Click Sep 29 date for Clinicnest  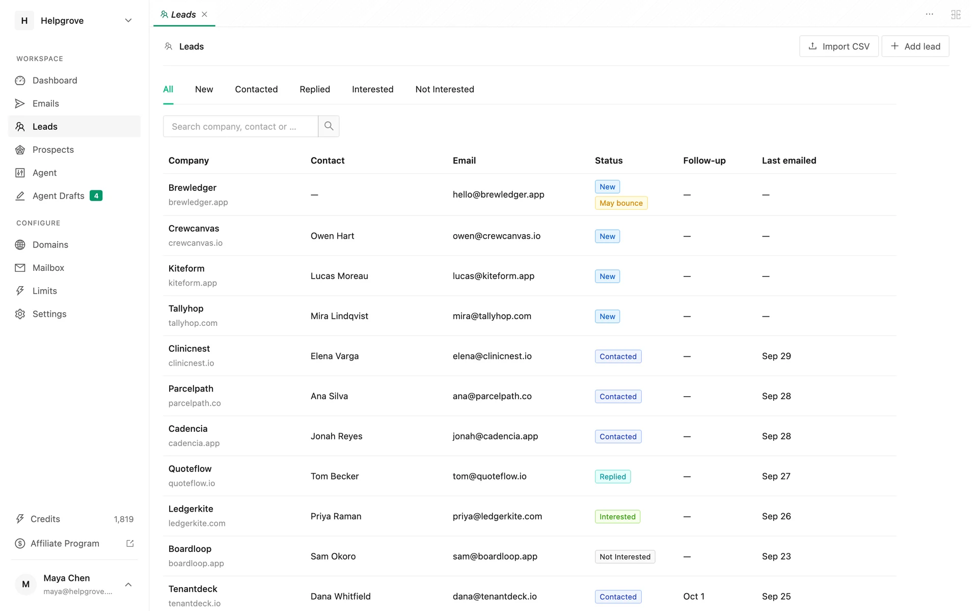point(776,356)
